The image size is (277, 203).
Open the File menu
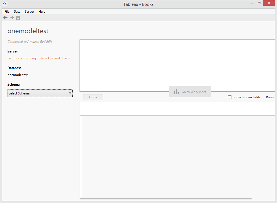tap(7, 12)
